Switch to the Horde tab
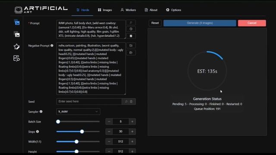This screenshot has height=155, width=276. [82, 10]
